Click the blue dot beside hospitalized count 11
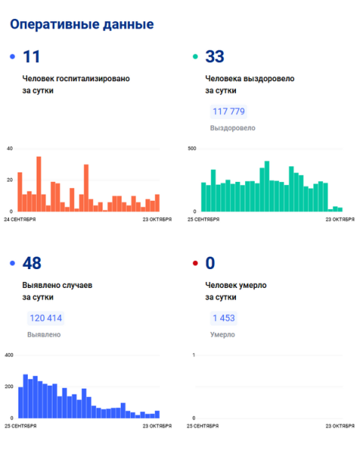The height and width of the screenshot is (451, 363). (12, 56)
